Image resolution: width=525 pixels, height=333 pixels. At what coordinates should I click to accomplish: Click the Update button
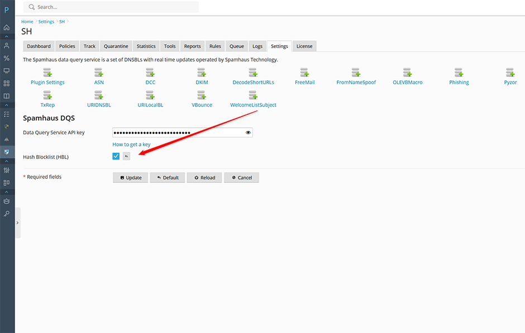[x=131, y=177]
